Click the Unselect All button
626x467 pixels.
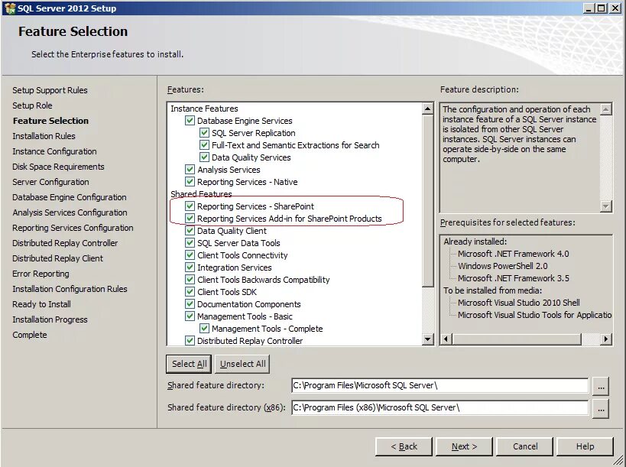(242, 364)
